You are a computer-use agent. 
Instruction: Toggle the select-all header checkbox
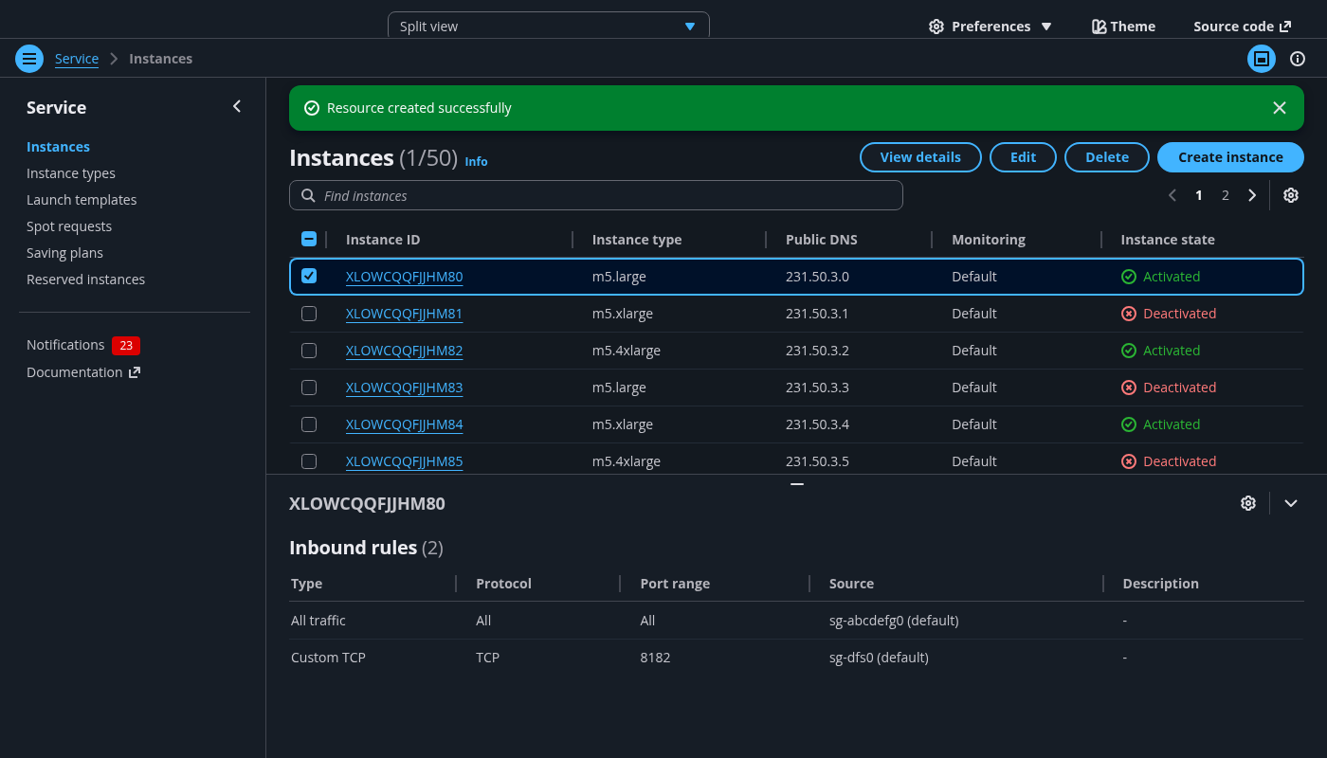tap(309, 240)
